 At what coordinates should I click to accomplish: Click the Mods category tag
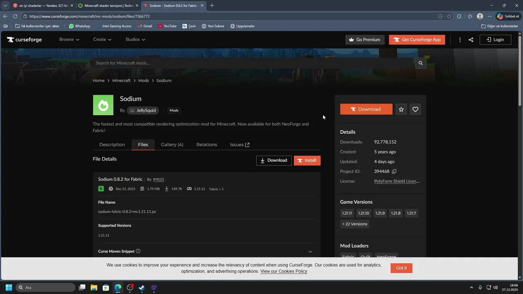click(x=174, y=111)
